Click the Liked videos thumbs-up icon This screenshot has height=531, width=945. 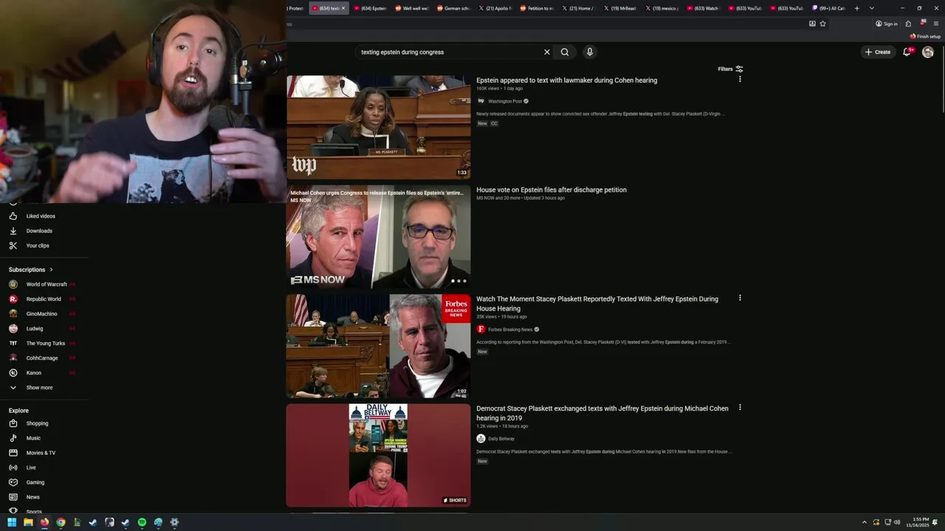[x=13, y=216]
